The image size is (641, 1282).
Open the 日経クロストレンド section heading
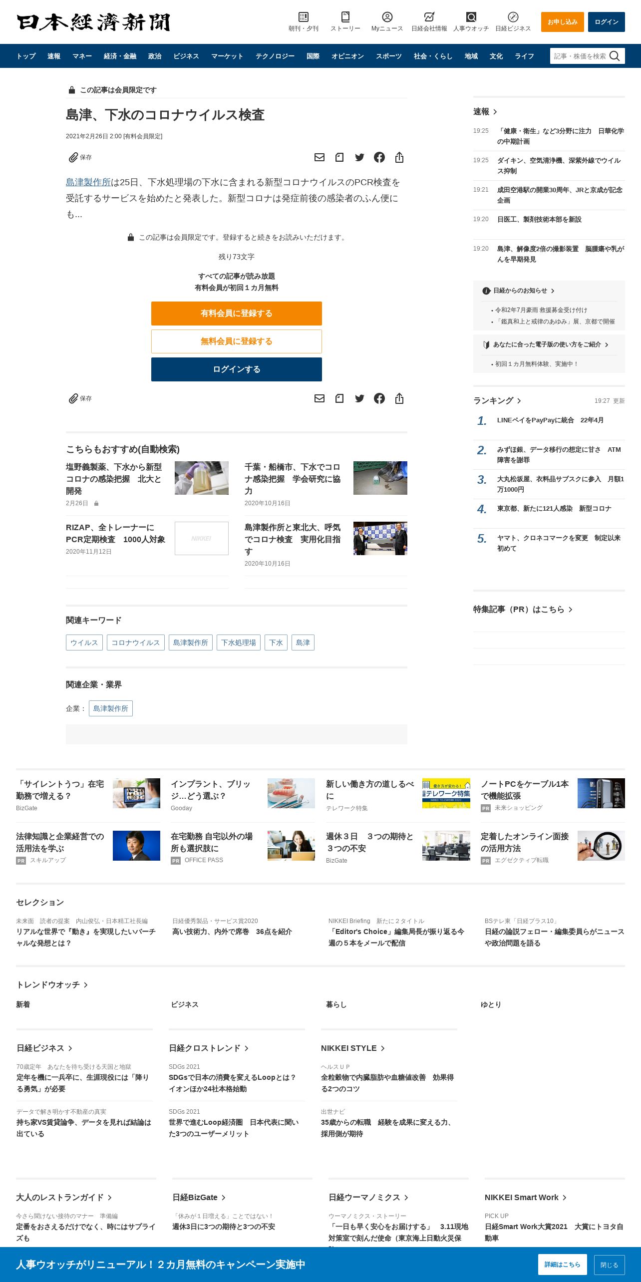pyautogui.click(x=209, y=1048)
